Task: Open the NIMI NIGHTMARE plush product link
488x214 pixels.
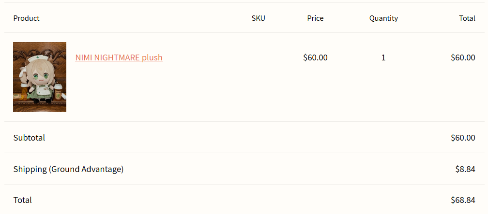Action: click(x=119, y=57)
